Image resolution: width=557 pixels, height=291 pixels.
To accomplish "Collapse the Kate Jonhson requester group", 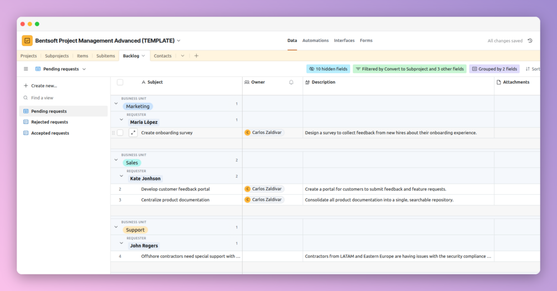I will tap(121, 176).
